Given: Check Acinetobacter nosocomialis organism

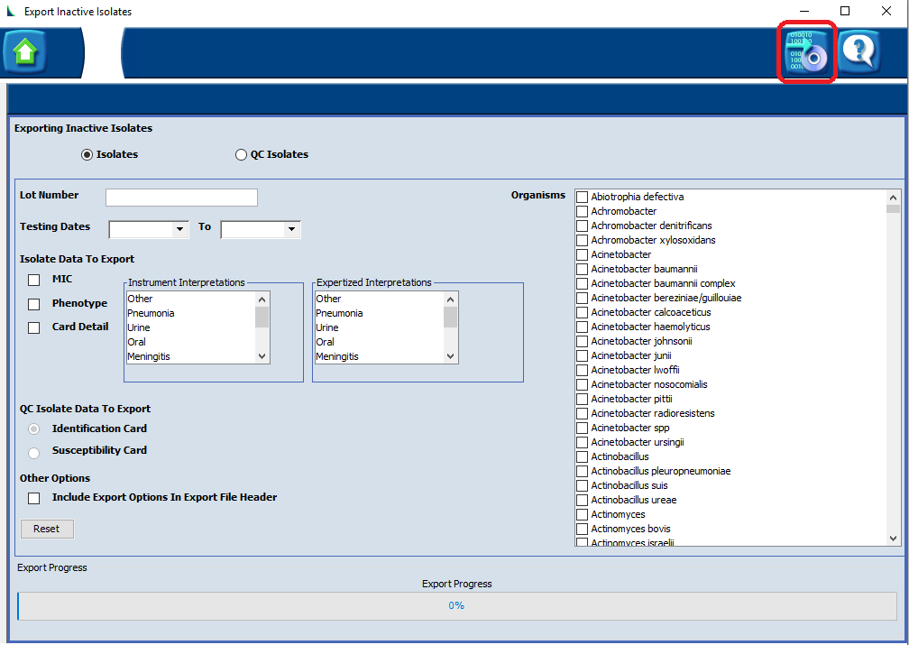Looking at the screenshot, I should tap(582, 385).
